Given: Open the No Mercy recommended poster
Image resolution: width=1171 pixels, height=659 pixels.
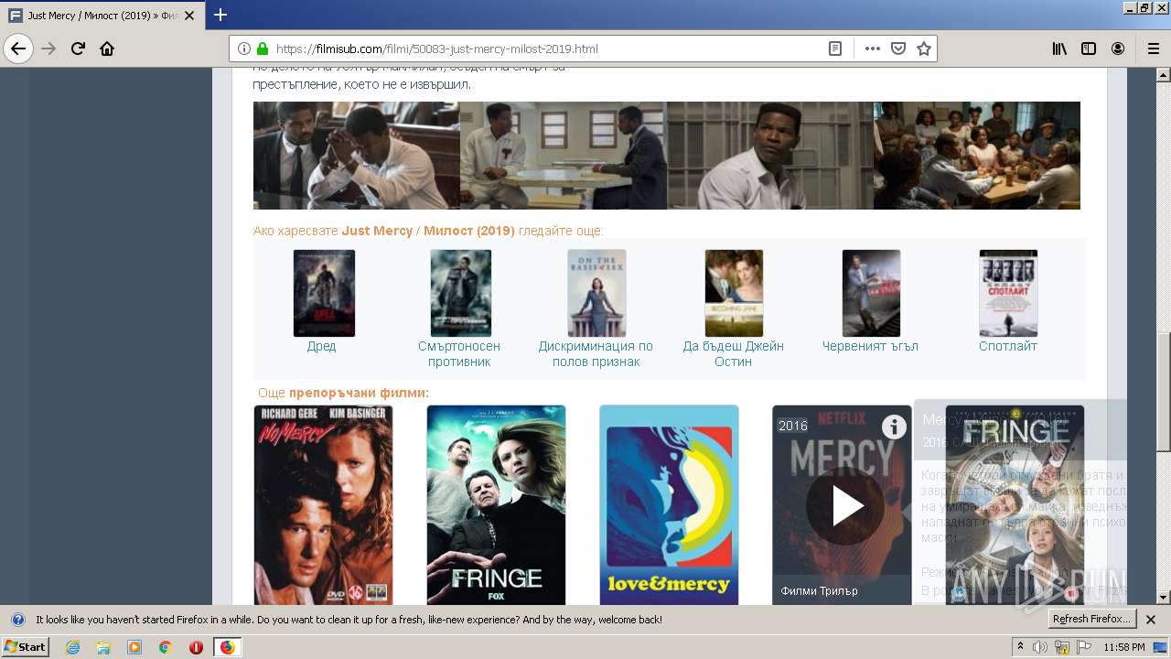Looking at the screenshot, I should tap(323, 504).
